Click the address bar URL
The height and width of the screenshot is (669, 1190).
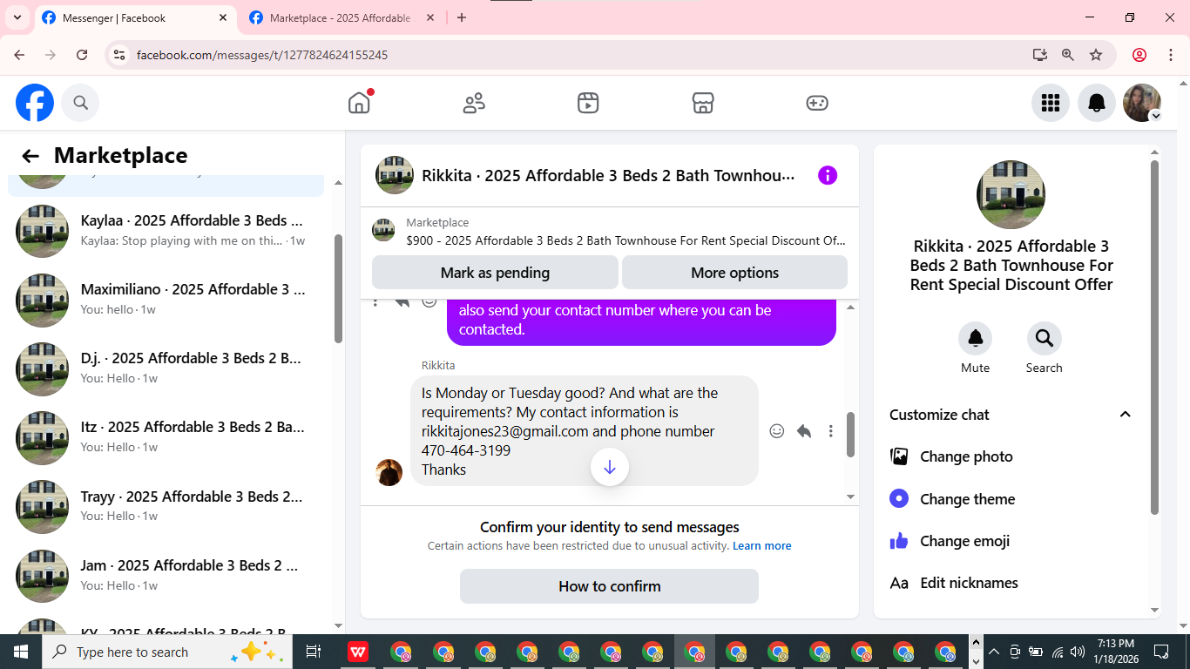coord(262,55)
